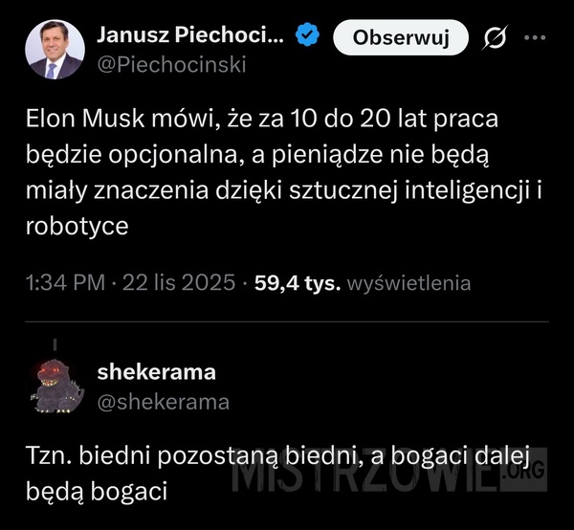Click the 22 lis 2025 date

[173, 283]
